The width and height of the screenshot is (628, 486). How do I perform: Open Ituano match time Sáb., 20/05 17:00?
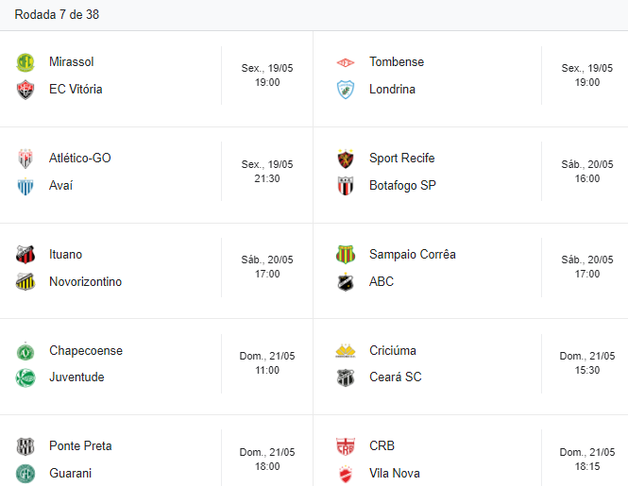267,267
